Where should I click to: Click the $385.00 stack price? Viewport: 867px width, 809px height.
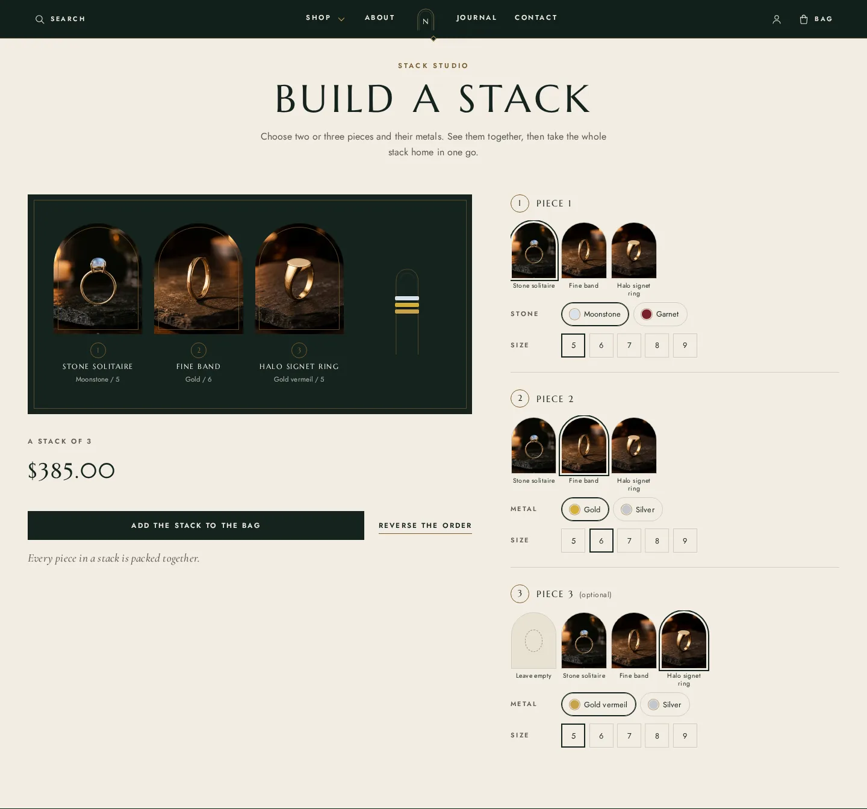point(72,471)
